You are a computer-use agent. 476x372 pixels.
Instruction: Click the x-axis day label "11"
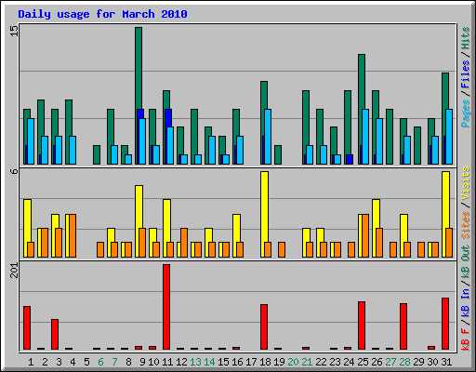167,362
